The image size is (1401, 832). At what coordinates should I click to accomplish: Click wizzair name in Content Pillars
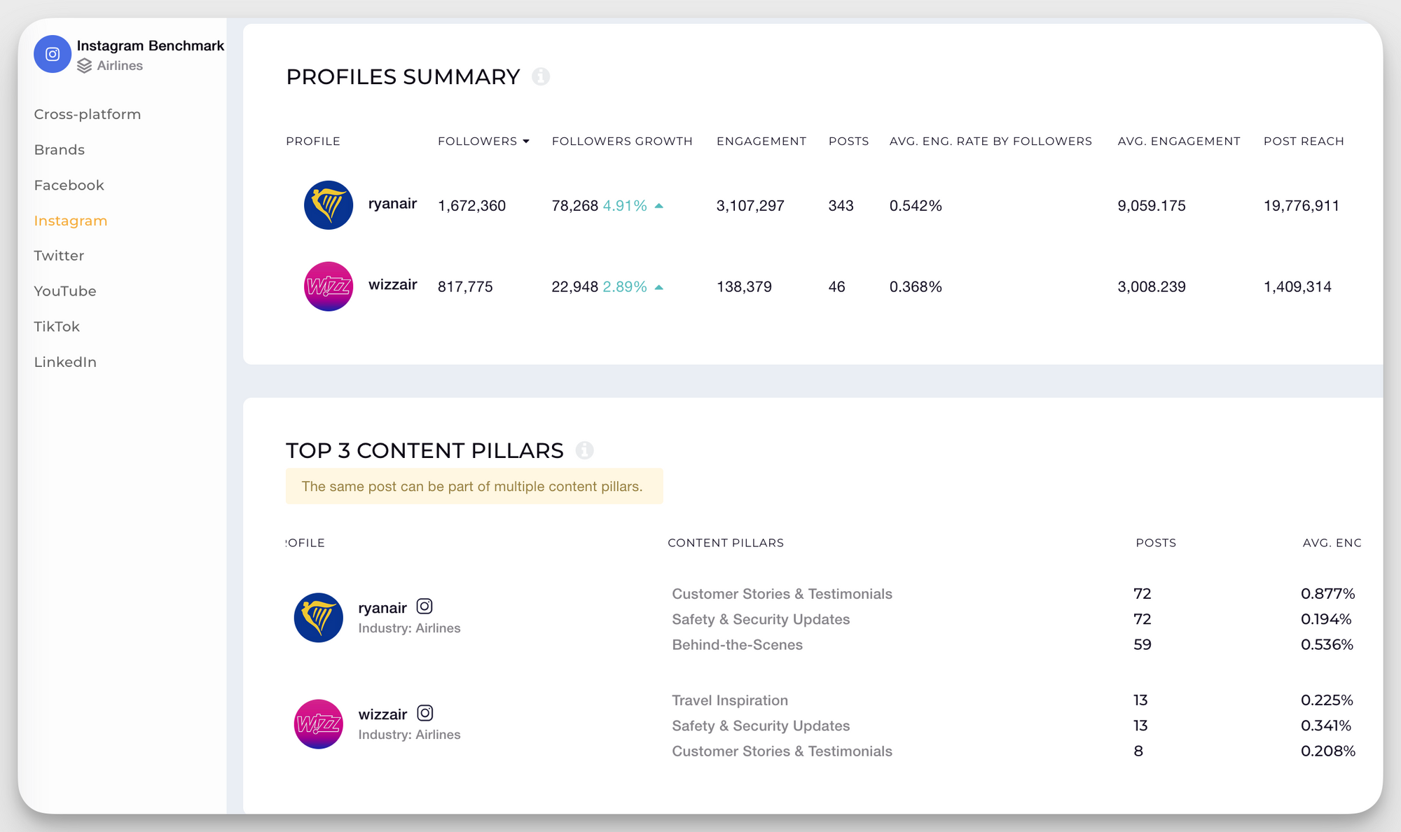[382, 714]
